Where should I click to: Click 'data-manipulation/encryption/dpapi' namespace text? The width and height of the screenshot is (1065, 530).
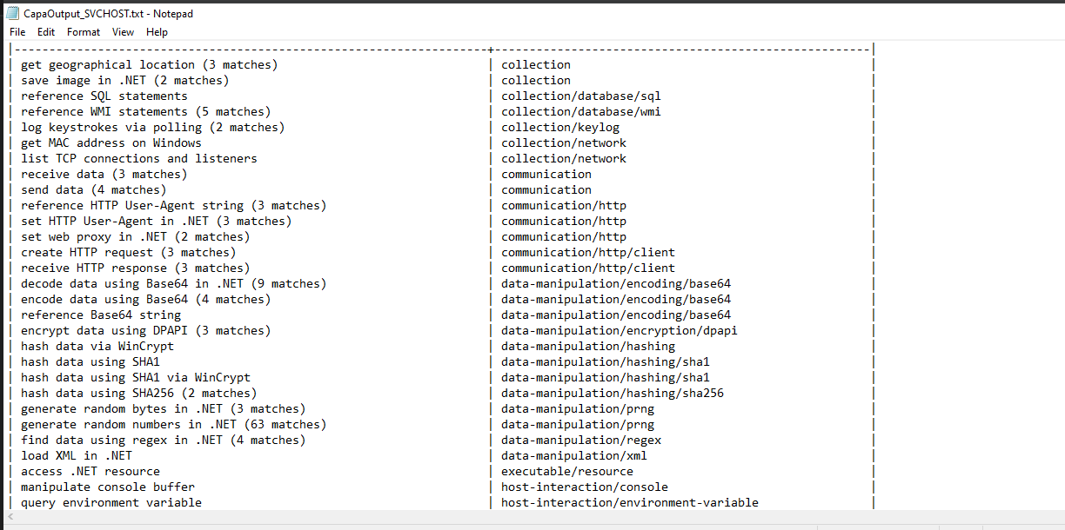(x=620, y=330)
